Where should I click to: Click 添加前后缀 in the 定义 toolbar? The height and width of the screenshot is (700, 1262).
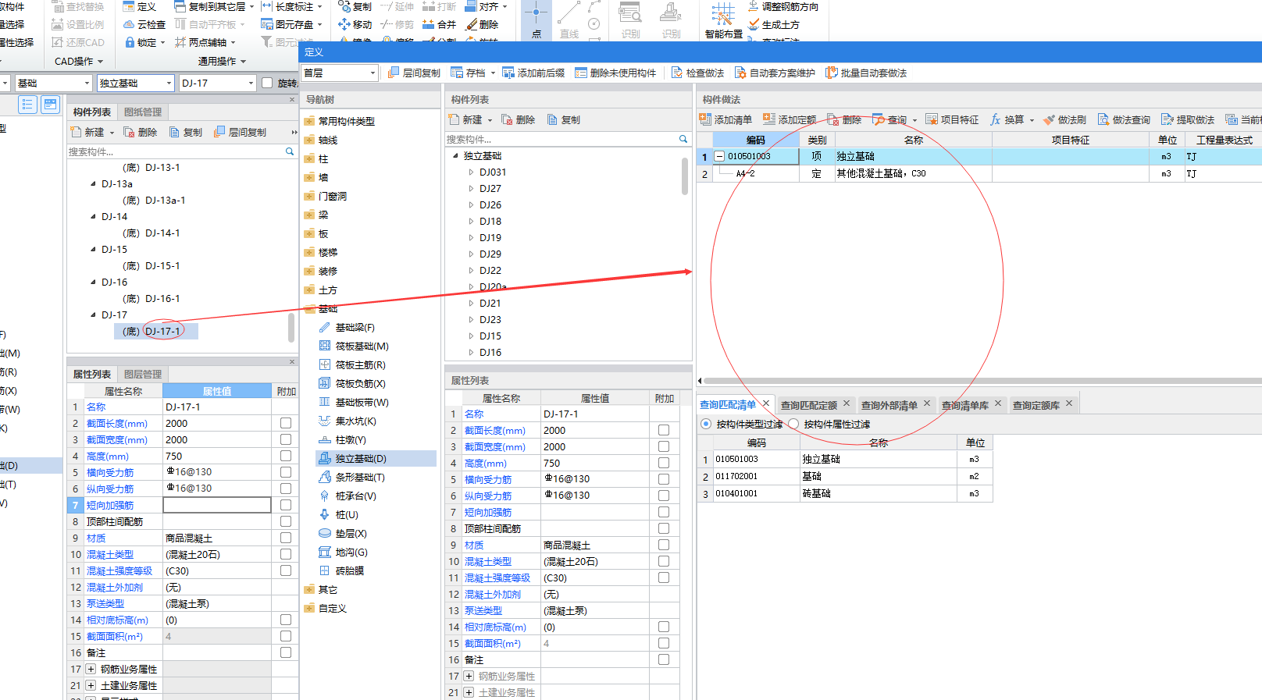pyautogui.click(x=533, y=73)
